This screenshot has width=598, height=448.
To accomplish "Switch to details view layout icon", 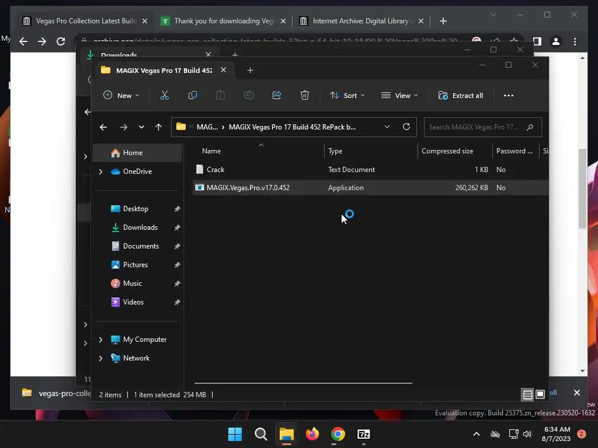I will coord(527,395).
